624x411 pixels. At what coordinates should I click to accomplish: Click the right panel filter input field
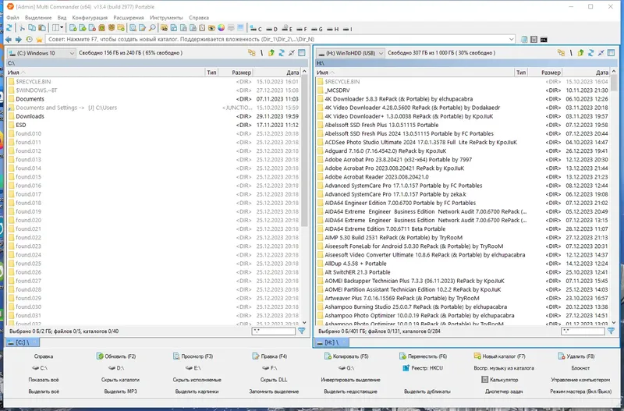click(583, 331)
